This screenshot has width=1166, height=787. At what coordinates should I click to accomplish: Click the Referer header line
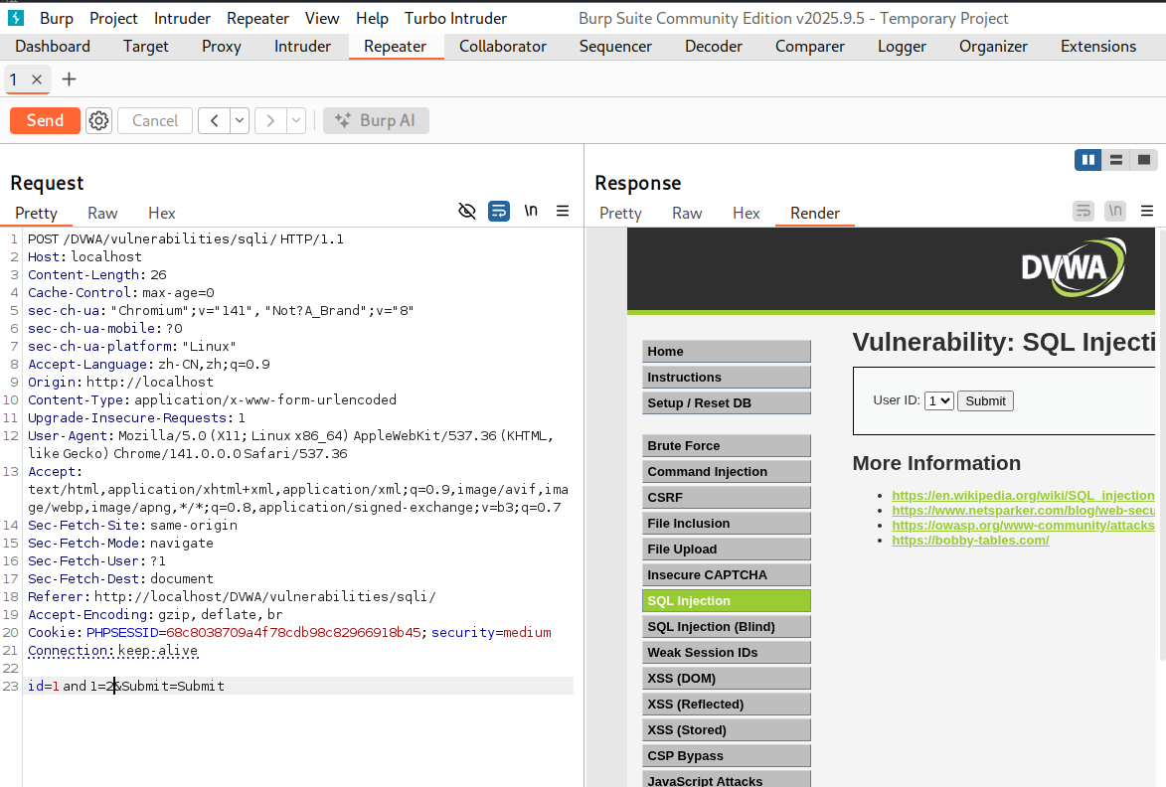232,597
